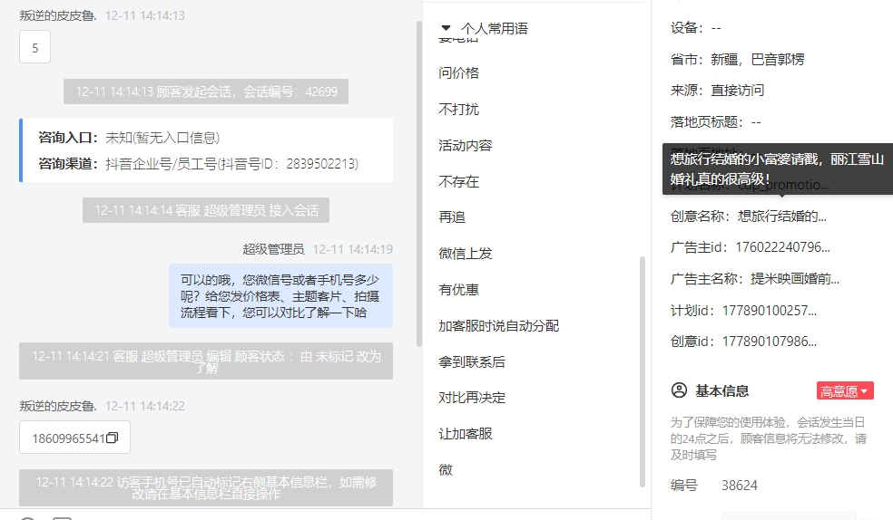Click the 计划id value 177890100257...
The height and width of the screenshot is (520, 893).
tap(770, 311)
